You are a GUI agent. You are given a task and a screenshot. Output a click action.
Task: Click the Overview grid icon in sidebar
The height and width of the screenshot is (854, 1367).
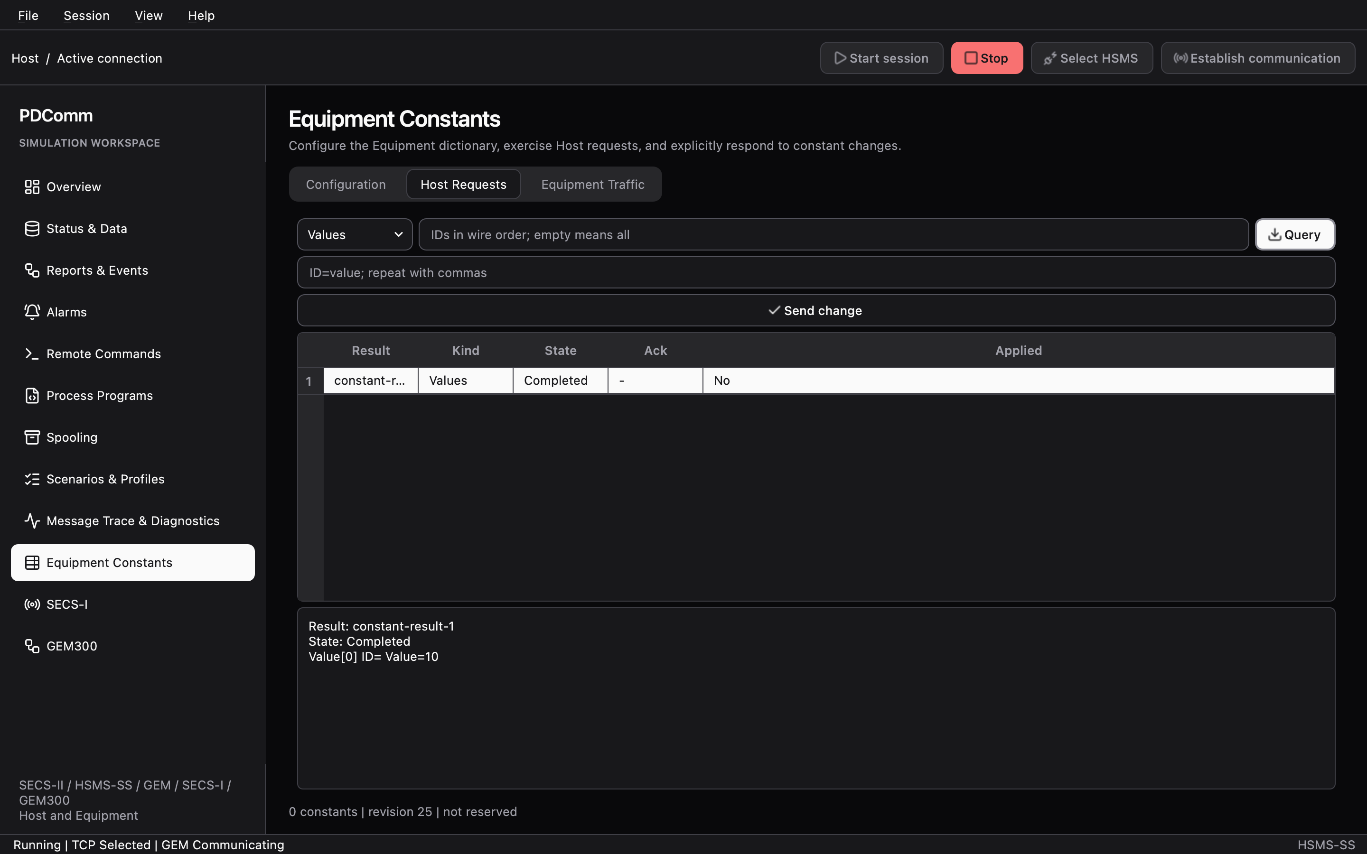[32, 187]
